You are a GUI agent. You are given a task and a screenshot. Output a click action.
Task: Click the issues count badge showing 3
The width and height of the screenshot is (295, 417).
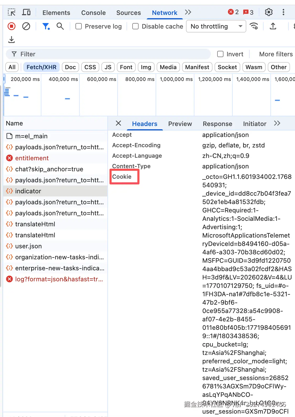248,12
